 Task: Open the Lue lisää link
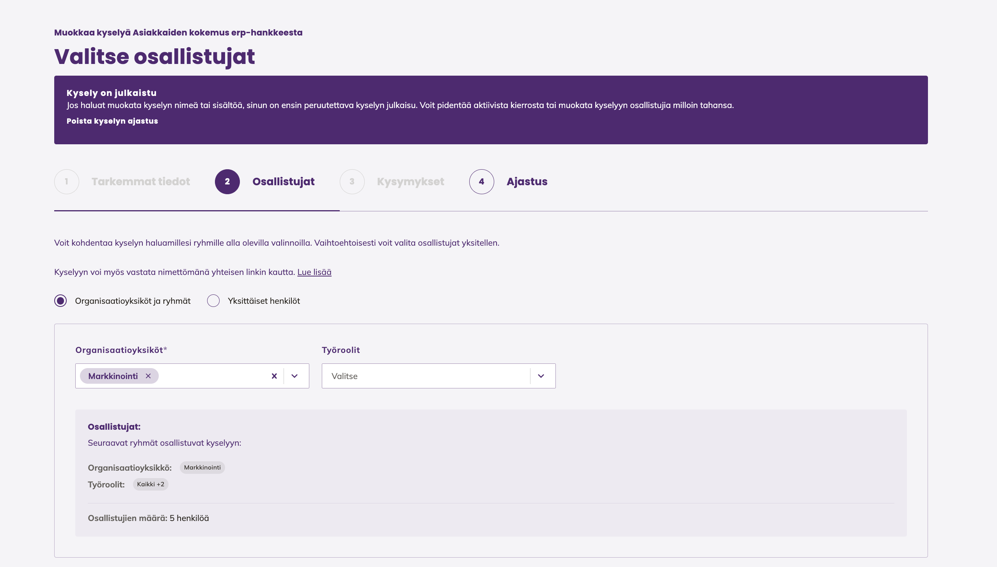pos(314,272)
